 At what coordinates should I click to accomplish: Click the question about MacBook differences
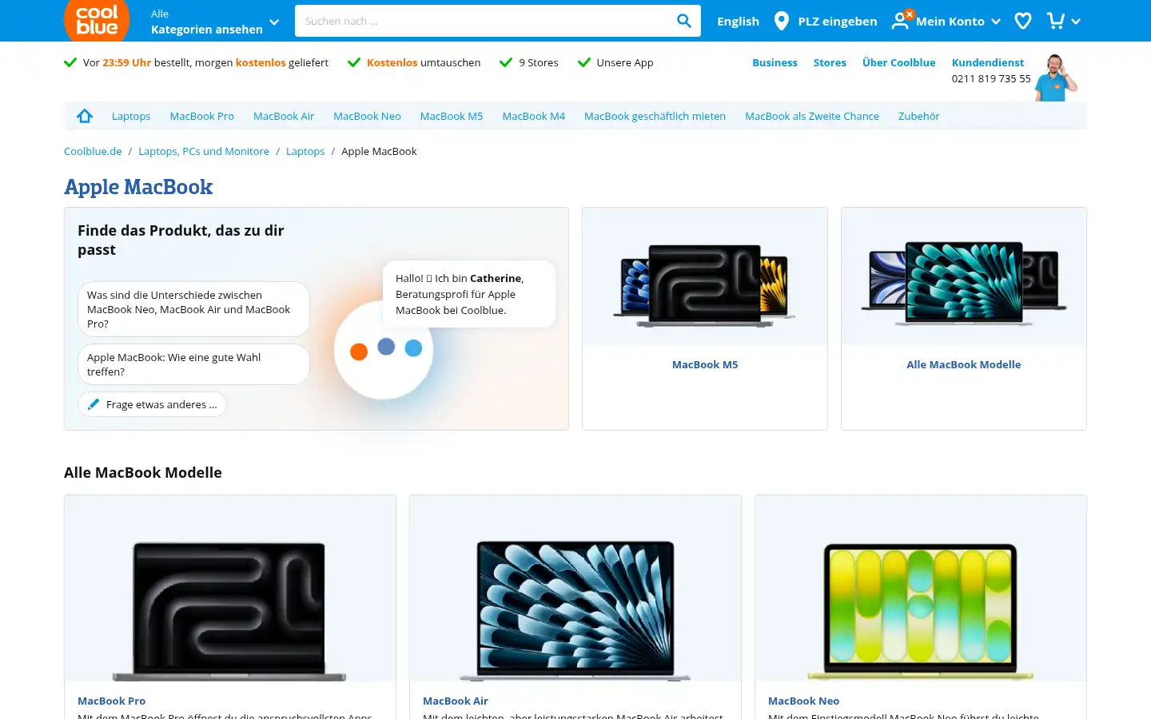click(x=193, y=309)
